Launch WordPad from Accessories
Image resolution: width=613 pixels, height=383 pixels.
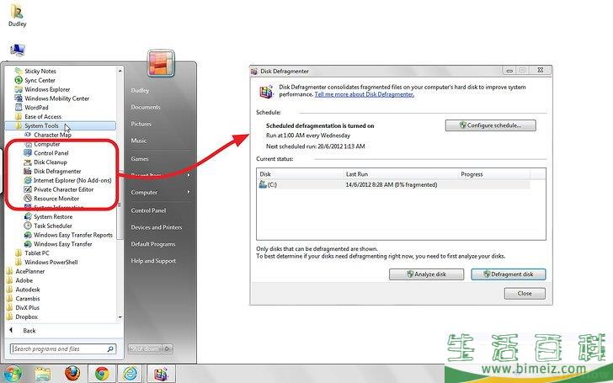[x=36, y=108]
